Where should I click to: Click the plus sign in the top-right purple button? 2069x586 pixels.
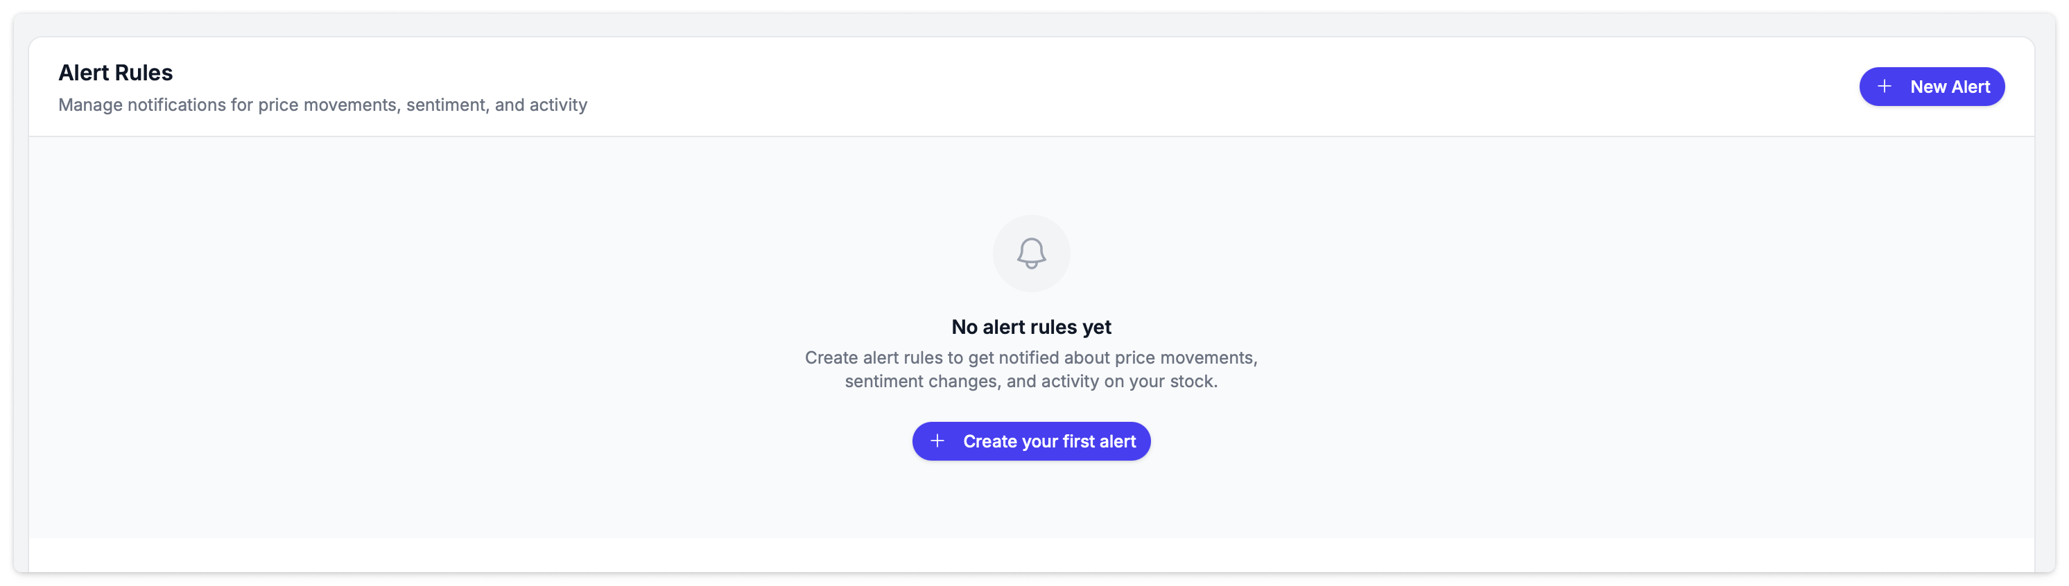1886,86
